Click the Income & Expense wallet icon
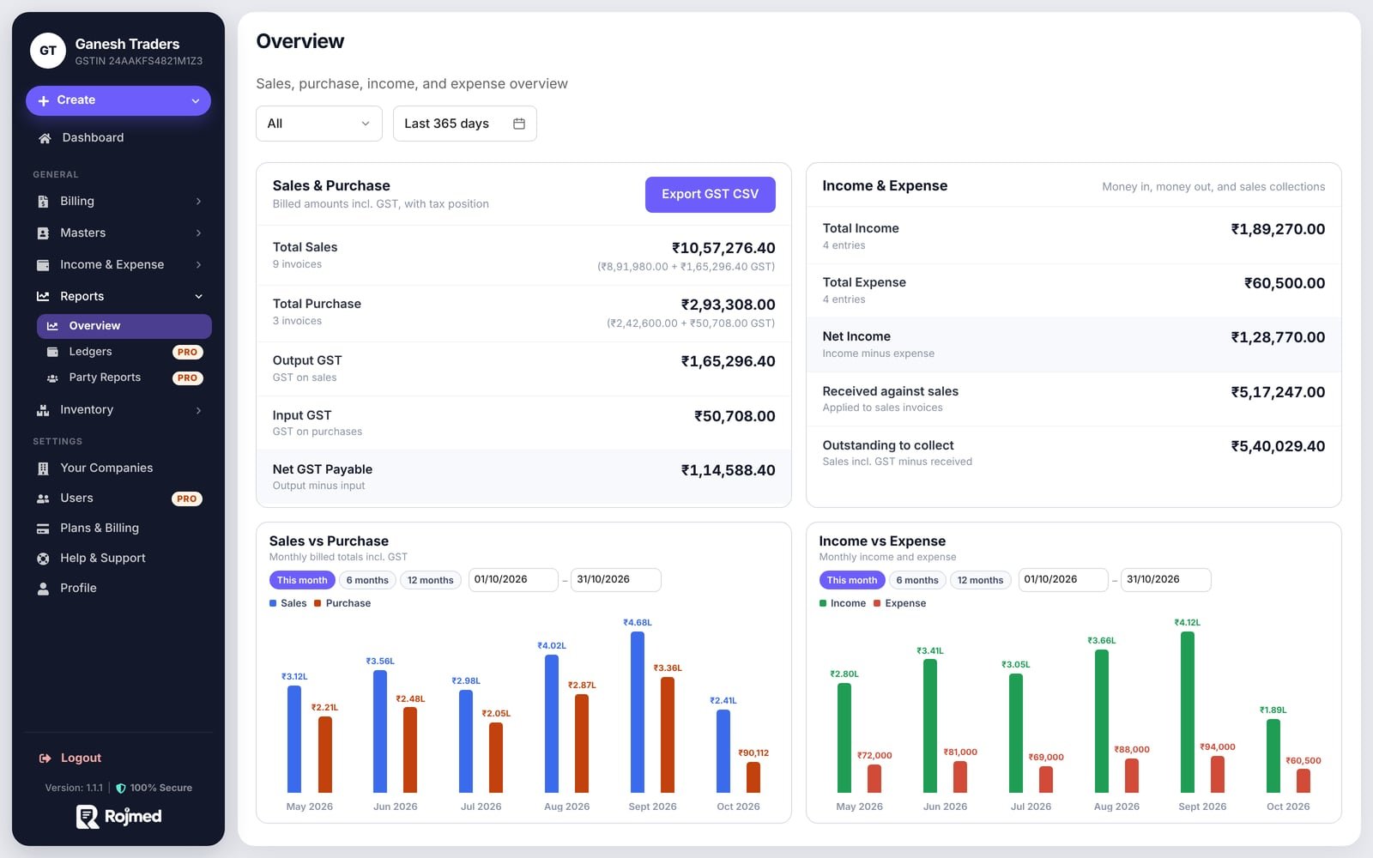 [x=43, y=265]
